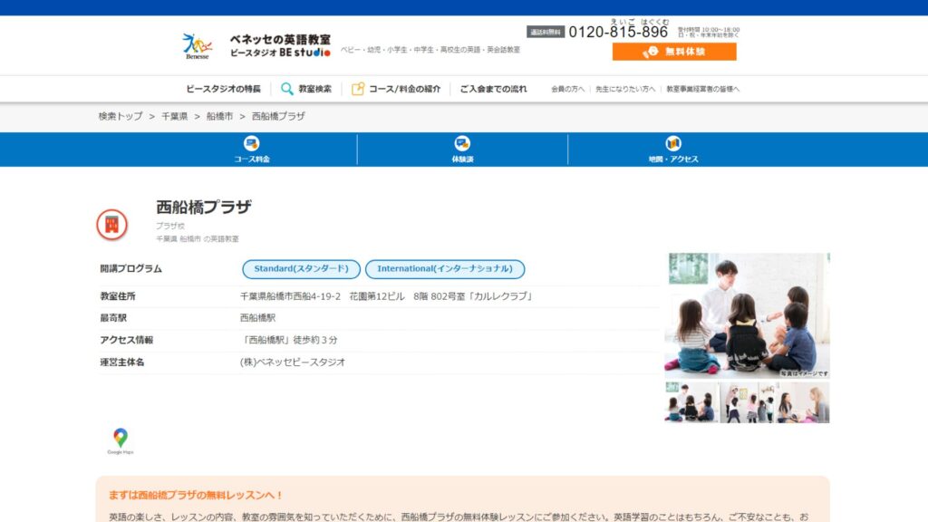Click the アクセス情報 row label
This screenshot has width=928, height=522.
click(x=126, y=341)
